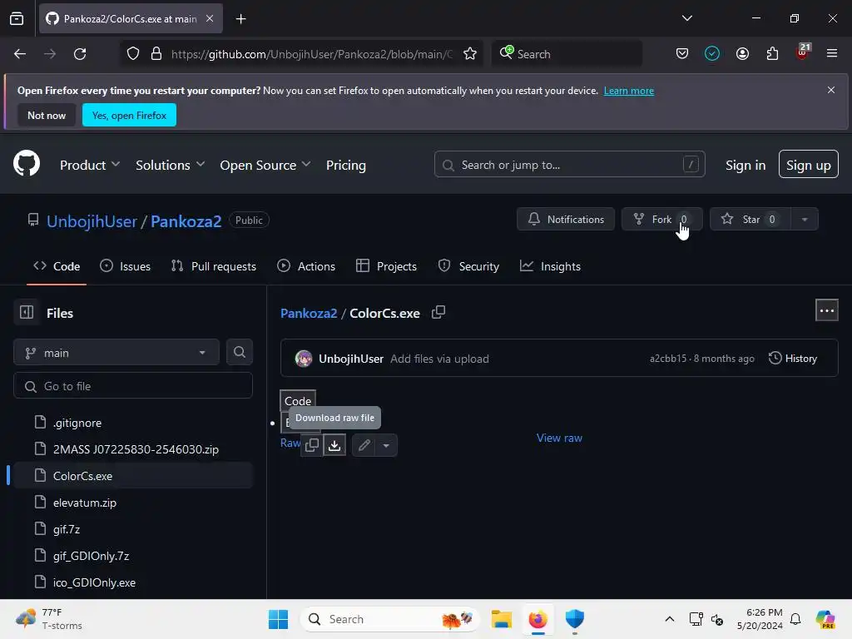Open the Insights tab
This screenshot has height=639, width=852.
pyautogui.click(x=550, y=266)
